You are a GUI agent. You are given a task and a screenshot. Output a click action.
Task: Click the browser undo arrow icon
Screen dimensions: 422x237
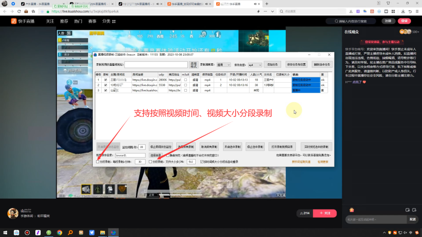click(410, 12)
